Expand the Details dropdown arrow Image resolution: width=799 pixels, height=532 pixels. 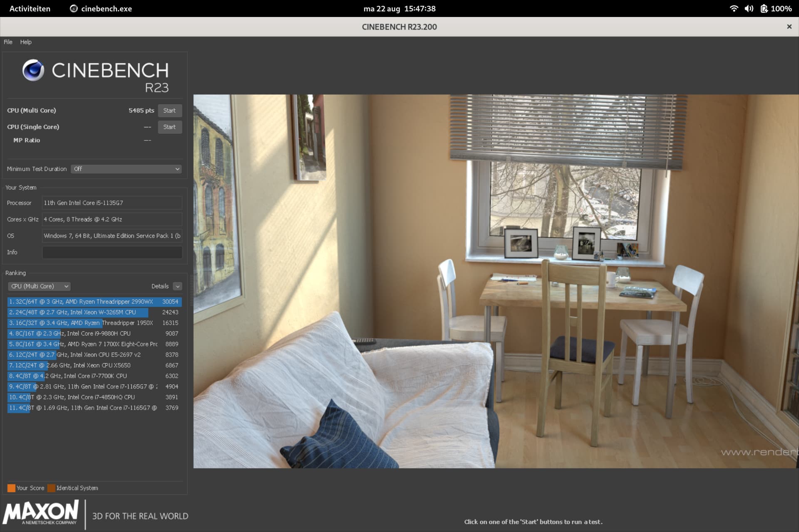(x=178, y=286)
